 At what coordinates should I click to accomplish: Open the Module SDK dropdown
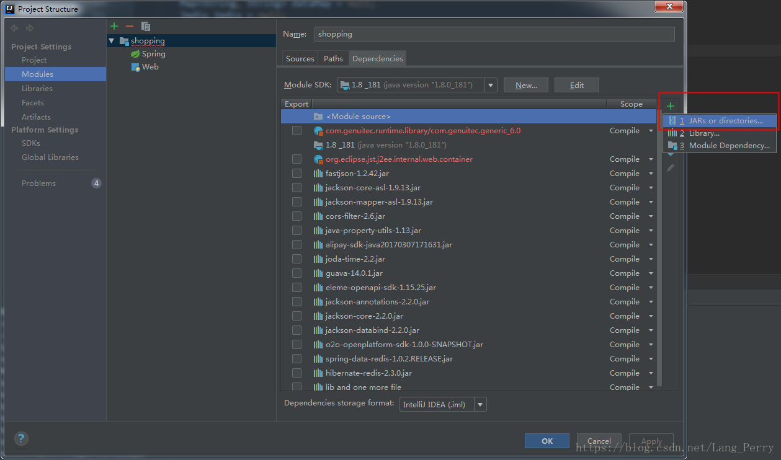click(x=491, y=85)
